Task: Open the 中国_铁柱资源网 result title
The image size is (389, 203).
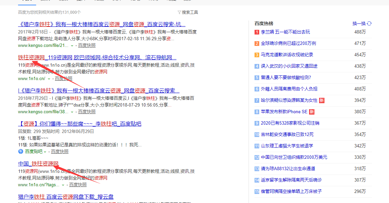Action: [x=38, y=164]
